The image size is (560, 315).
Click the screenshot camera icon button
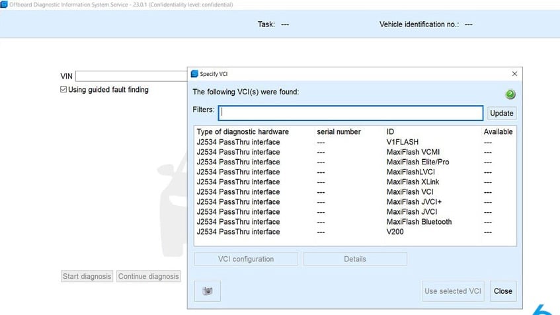tap(208, 291)
